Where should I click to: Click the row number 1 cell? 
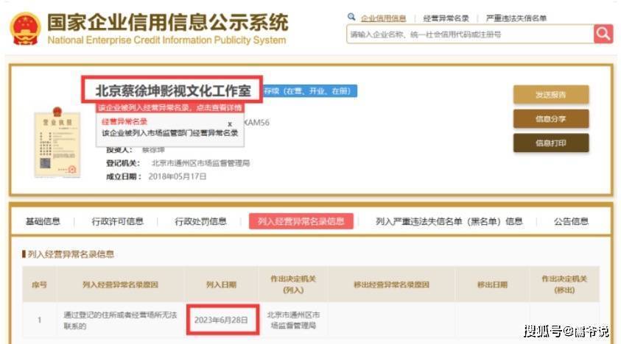[39, 320]
